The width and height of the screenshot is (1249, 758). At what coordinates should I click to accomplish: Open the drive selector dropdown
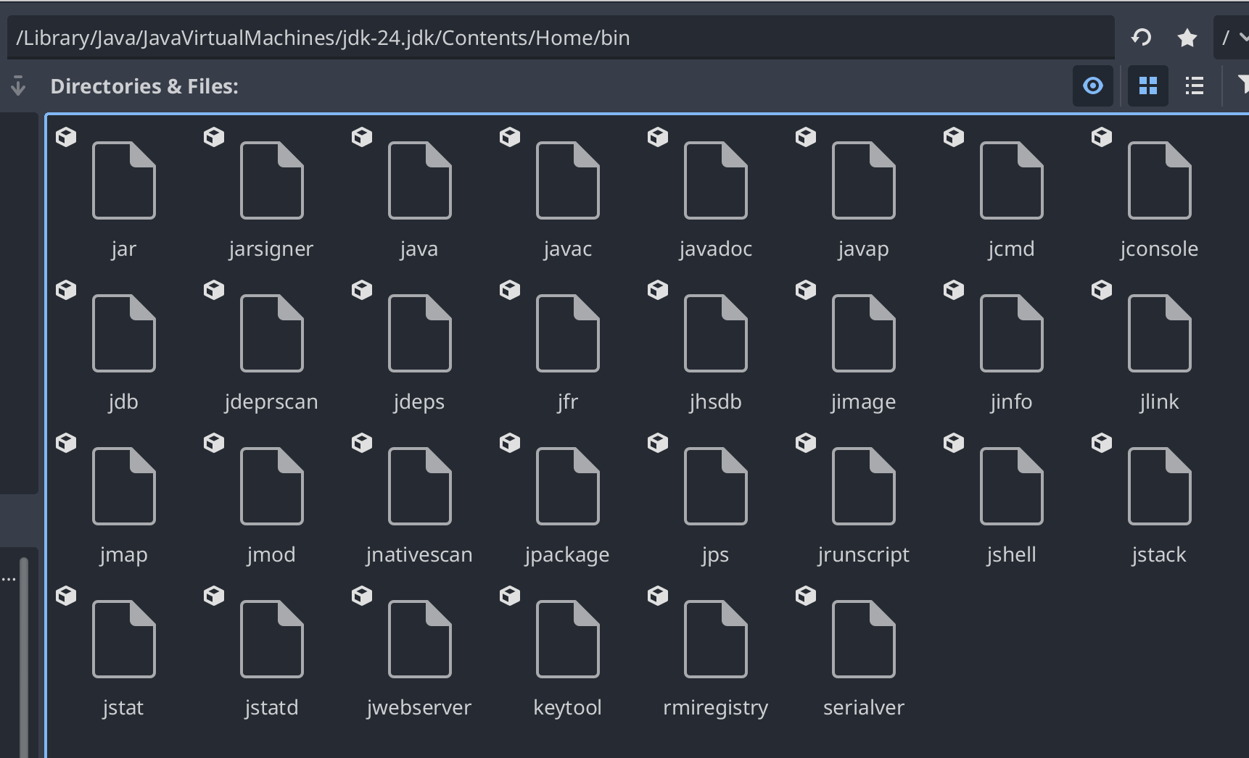click(x=1233, y=37)
